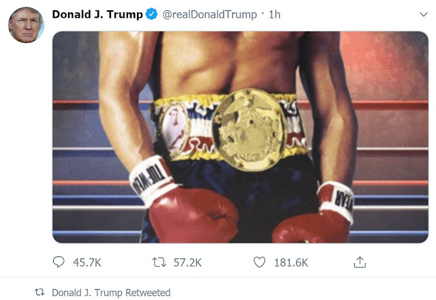The image size is (436, 300).
Task: Open the round profile avatar picture
Action: (x=26, y=25)
